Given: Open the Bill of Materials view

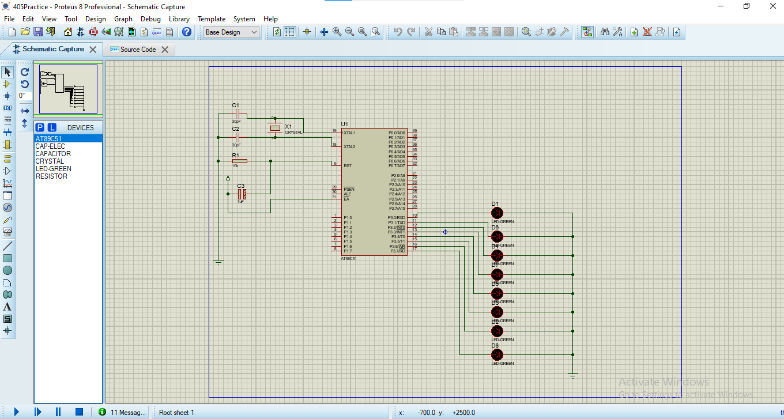Looking at the screenshot, I should click(144, 32).
